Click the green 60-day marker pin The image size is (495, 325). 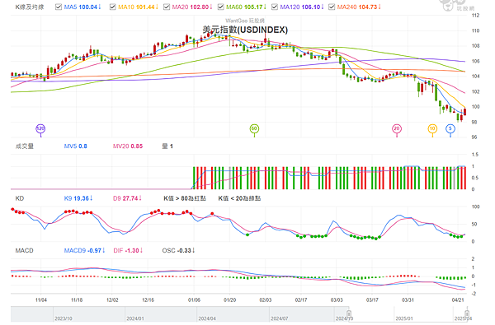(254, 130)
